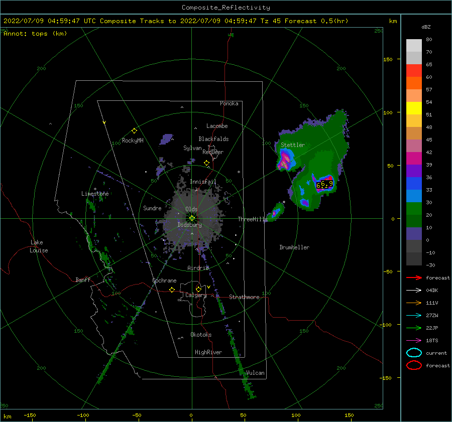The image size is (452, 422).
Task: Click the Banff label
Action: 83,279
